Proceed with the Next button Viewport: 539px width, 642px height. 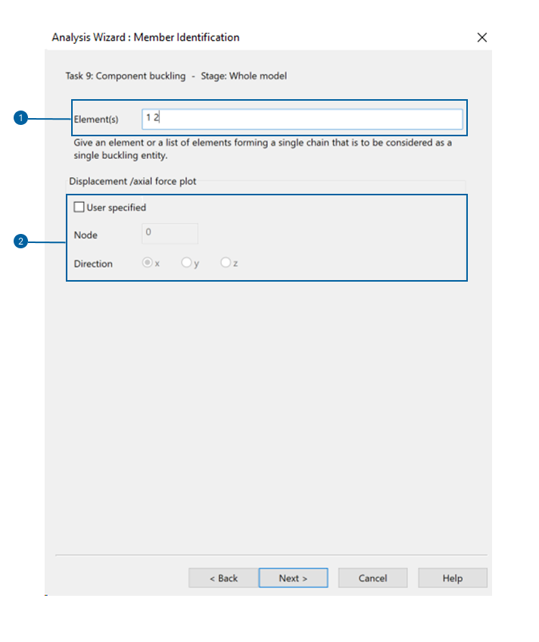(293, 578)
